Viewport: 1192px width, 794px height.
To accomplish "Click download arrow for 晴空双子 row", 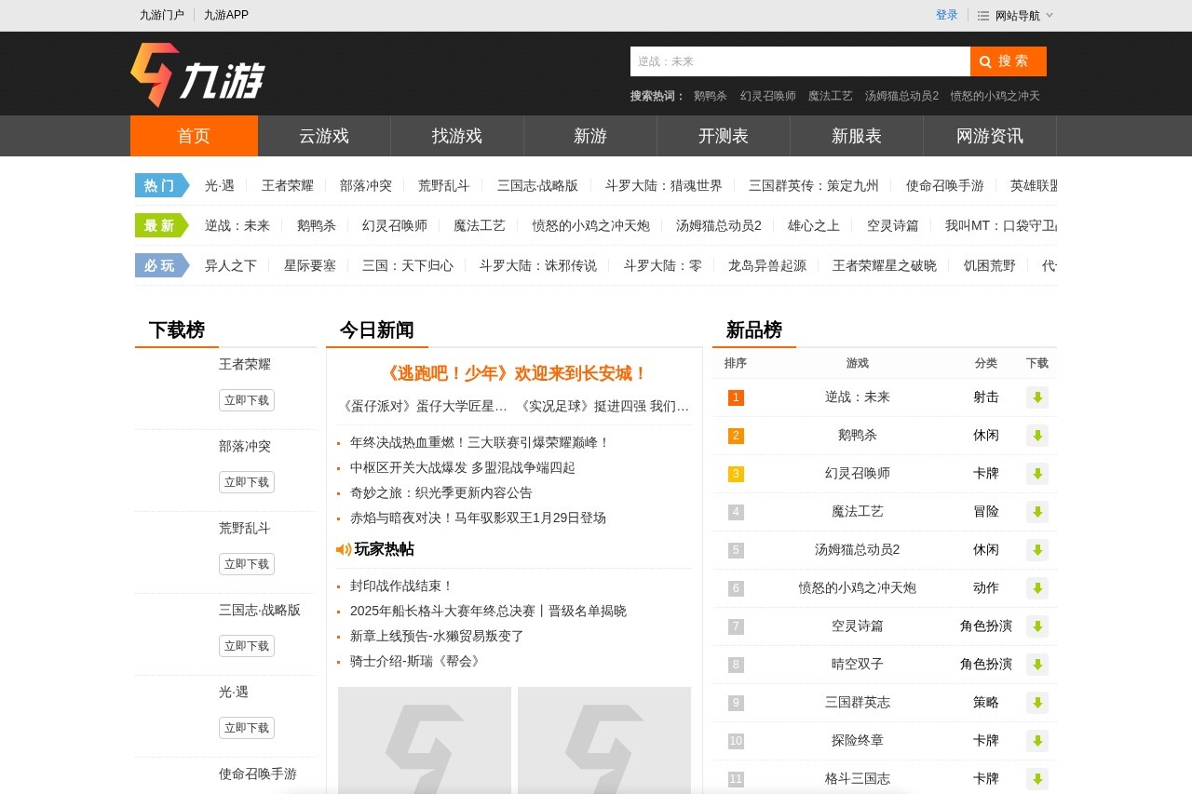I will pyautogui.click(x=1037, y=665).
